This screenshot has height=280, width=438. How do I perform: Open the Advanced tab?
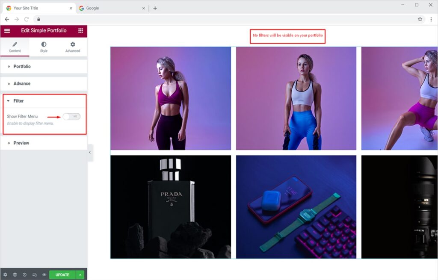73,47
